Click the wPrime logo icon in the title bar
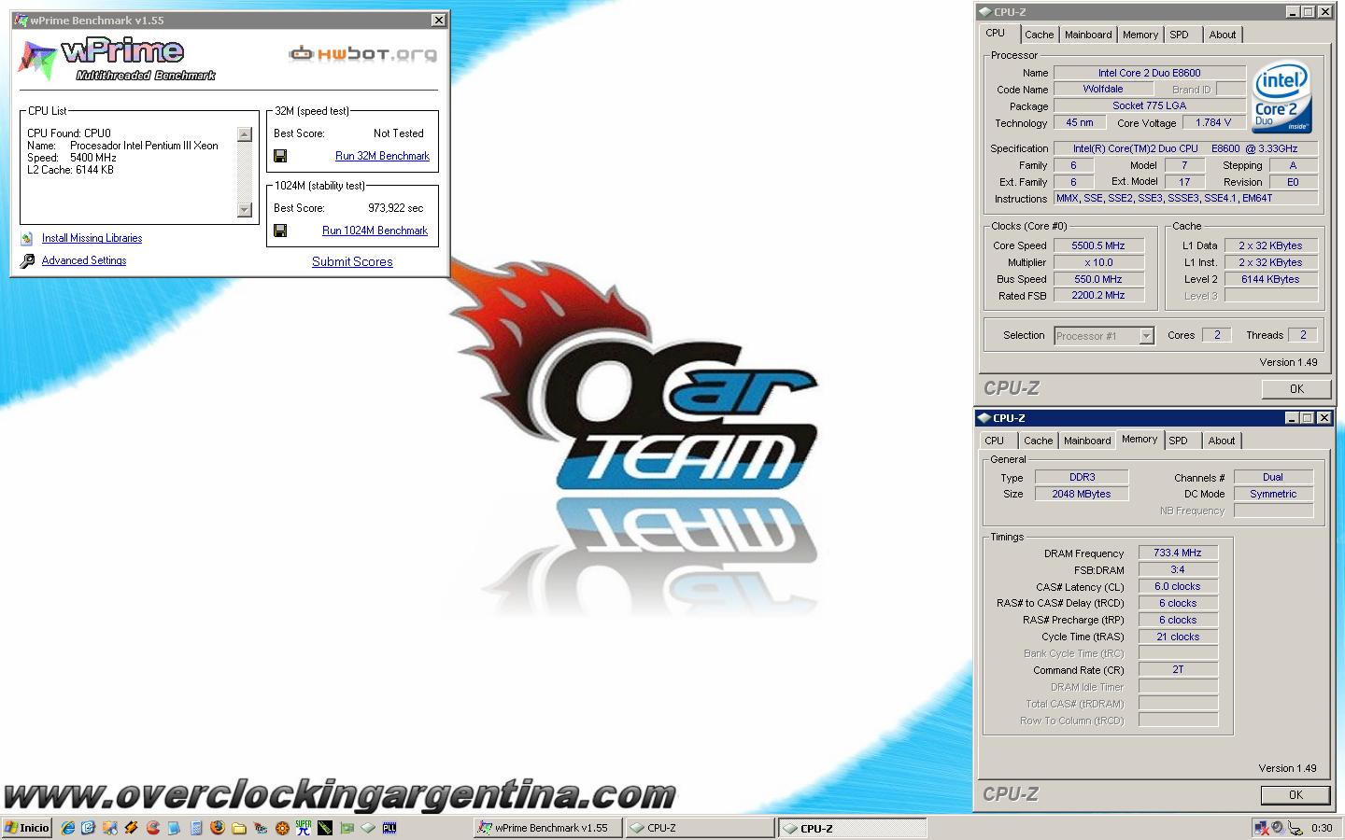 pos(21,20)
